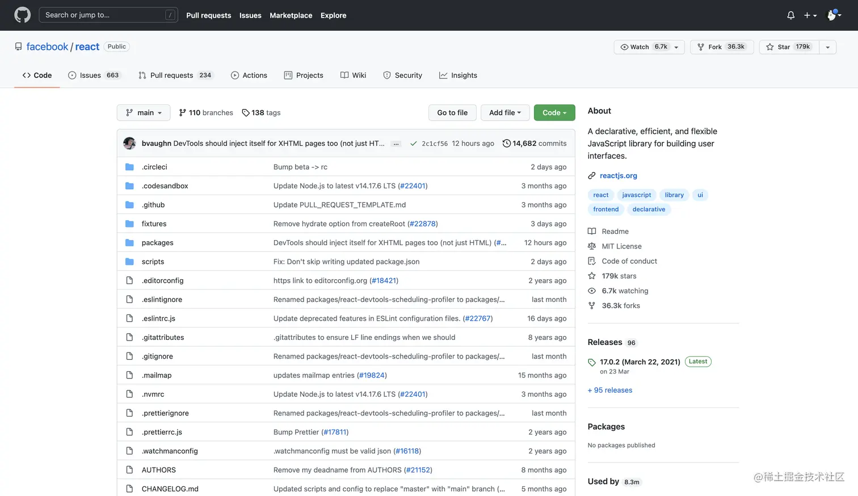
Task: Select the javascript topic tag
Action: (x=636, y=195)
